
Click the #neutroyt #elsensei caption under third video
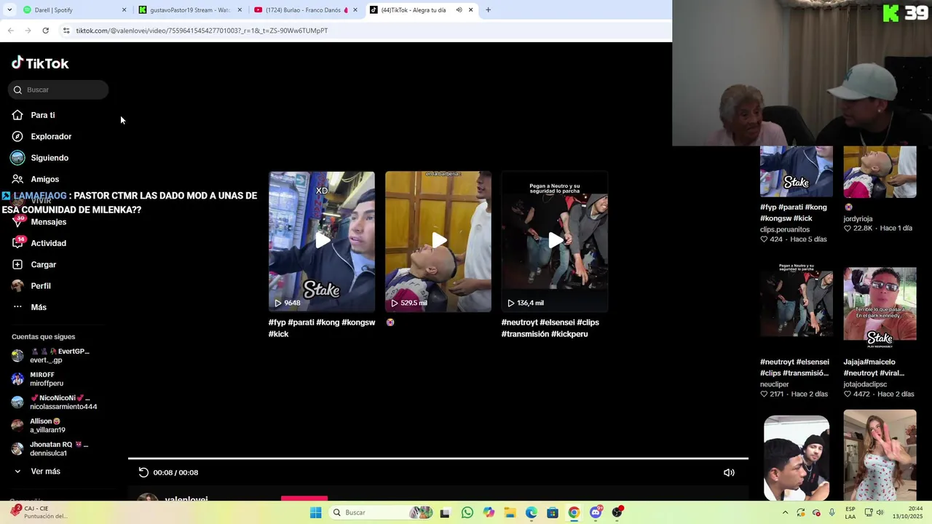550,328
